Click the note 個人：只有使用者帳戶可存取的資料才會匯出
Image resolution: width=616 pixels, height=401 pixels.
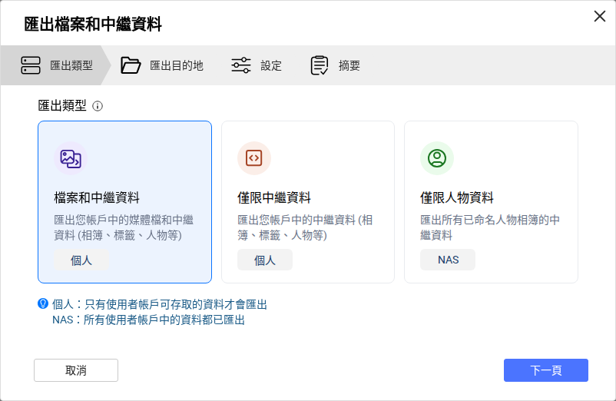pos(160,304)
